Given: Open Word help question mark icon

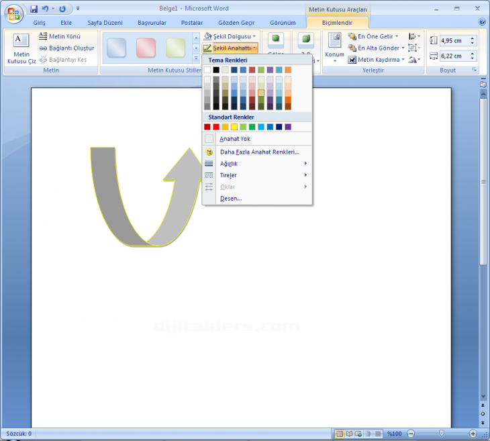Looking at the screenshot, I should tap(482, 22).
